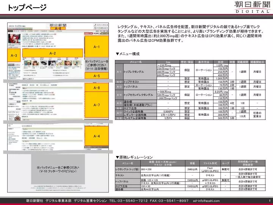Click the ▼メニュー構成 heading

[x=127, y=54]
